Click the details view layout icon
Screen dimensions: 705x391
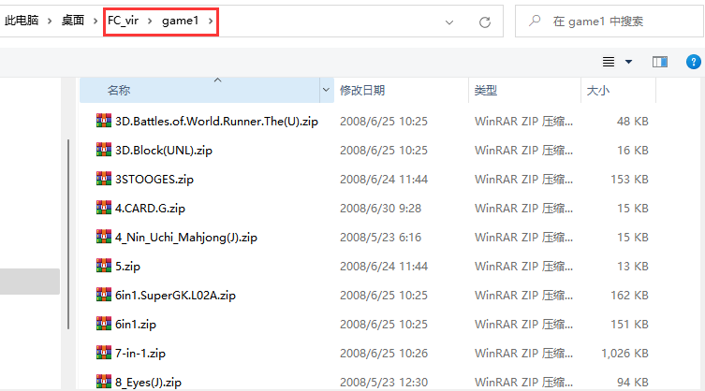coord(609,62)
